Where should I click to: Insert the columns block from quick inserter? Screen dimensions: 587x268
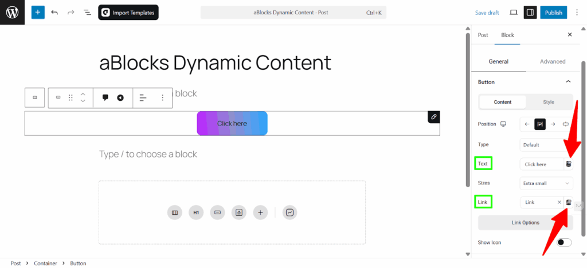(174, 212)
